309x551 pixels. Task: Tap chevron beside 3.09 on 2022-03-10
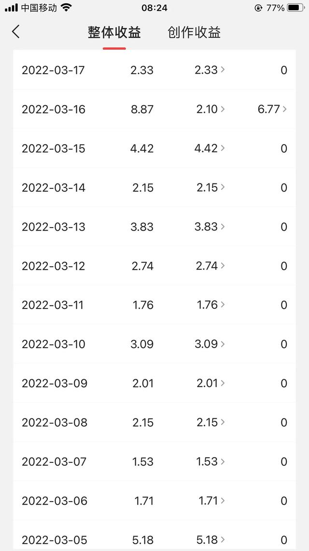pyautogui.click(x=222, y=344)
